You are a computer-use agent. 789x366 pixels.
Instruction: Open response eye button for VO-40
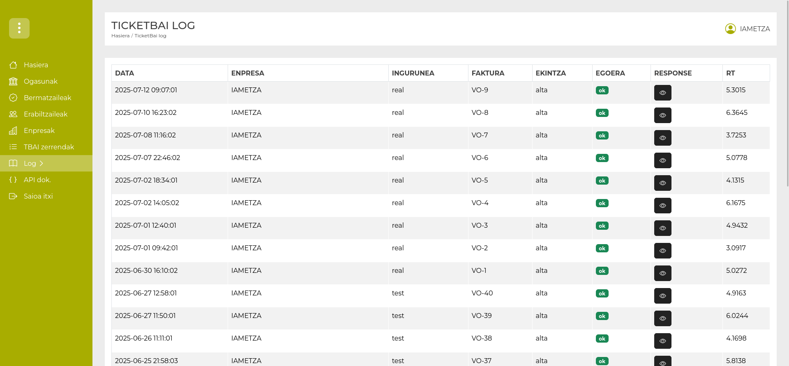tap(662, 296)
